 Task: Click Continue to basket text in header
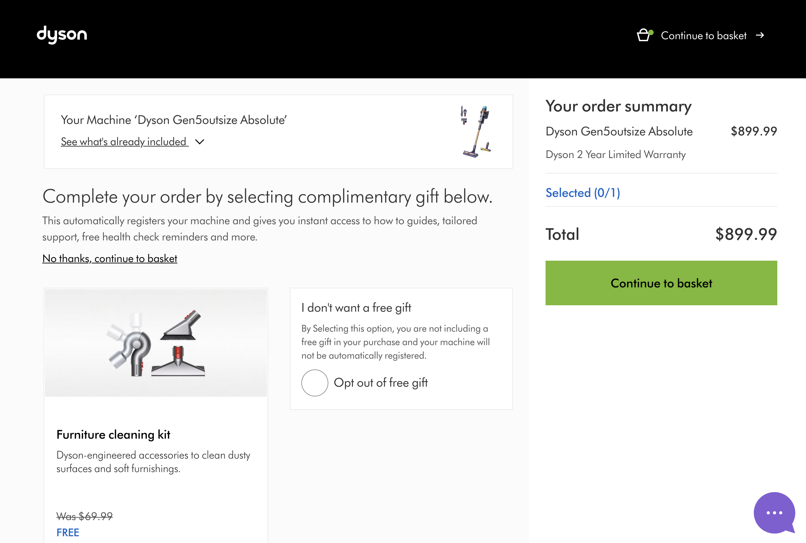point(703,35)
